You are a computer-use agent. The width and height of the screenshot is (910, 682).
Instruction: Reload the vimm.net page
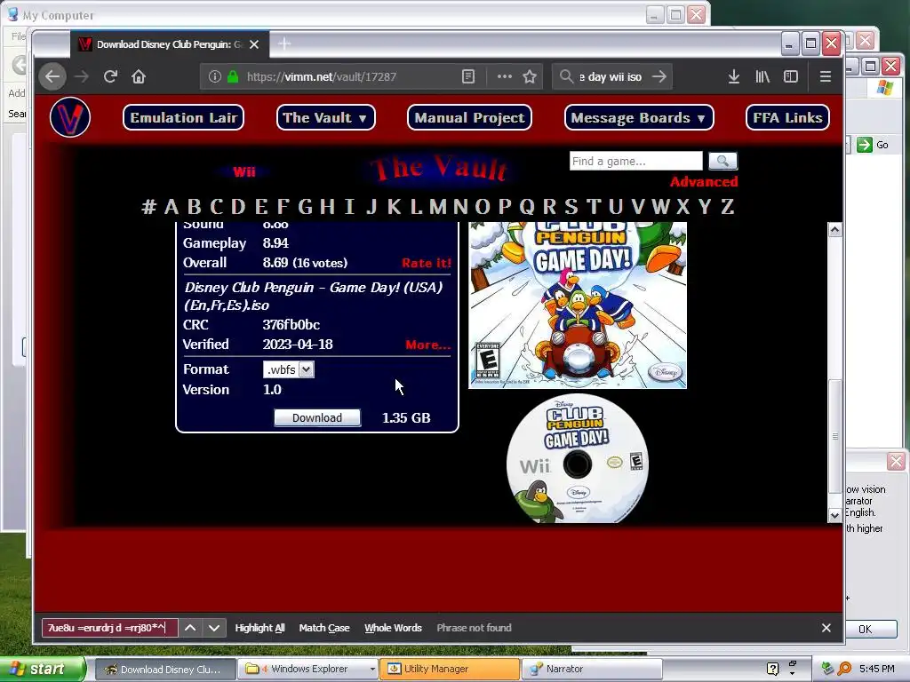click(110, 76)
